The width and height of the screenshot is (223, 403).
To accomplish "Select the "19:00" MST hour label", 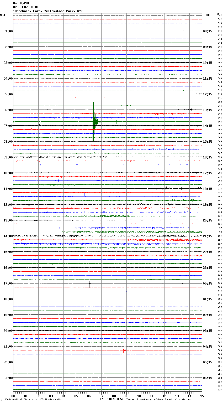I will coord(8,315).
